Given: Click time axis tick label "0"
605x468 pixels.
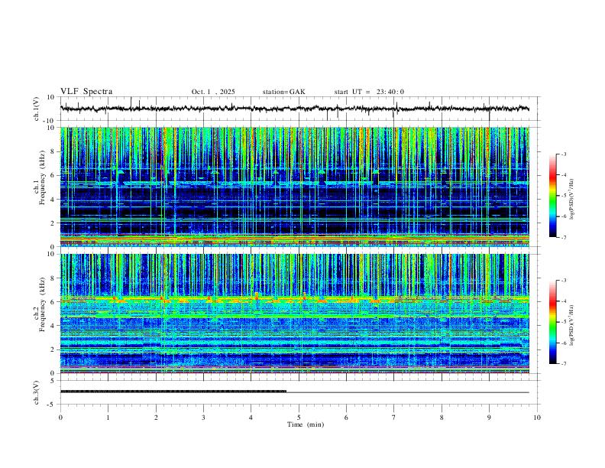Looking at the screenshot, I should pos(60,418).
